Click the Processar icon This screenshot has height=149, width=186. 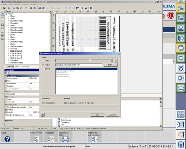pyautogui.click(x=51, y=139)
